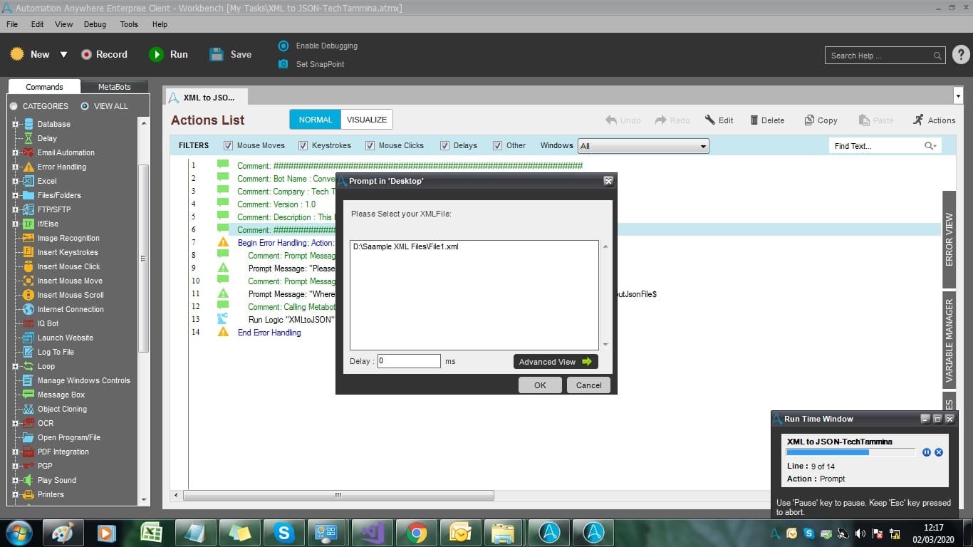Click the Message Box command icon
973x547 pixels.
click(28, 395)
